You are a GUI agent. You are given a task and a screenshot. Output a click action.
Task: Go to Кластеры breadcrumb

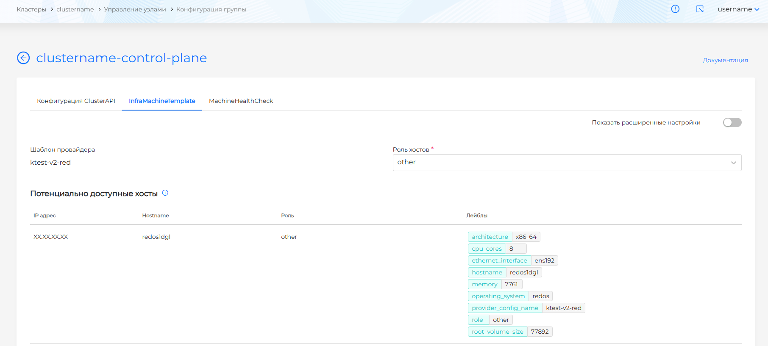click(31, 9)
